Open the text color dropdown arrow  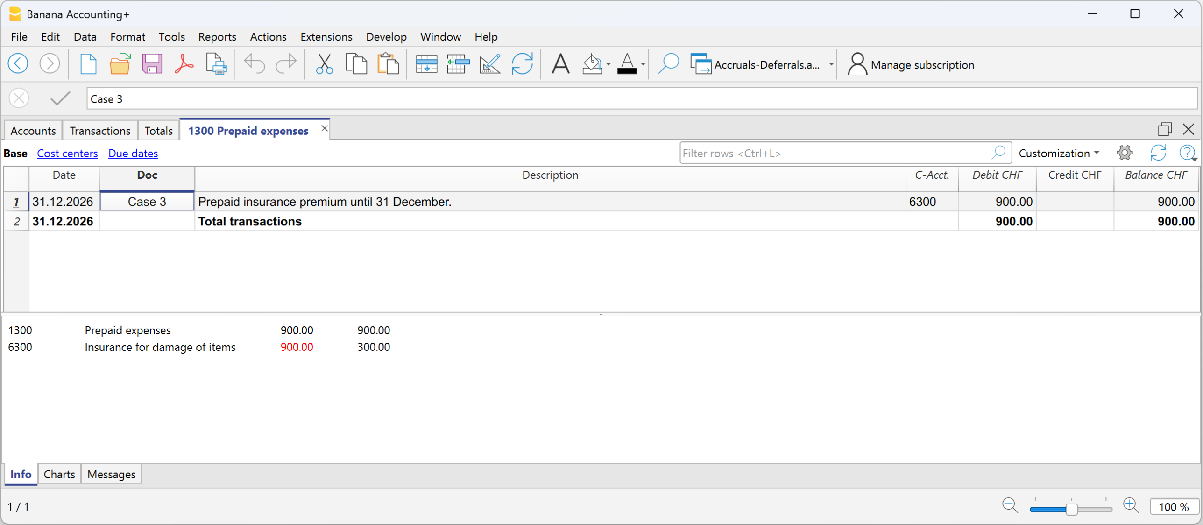643,64
